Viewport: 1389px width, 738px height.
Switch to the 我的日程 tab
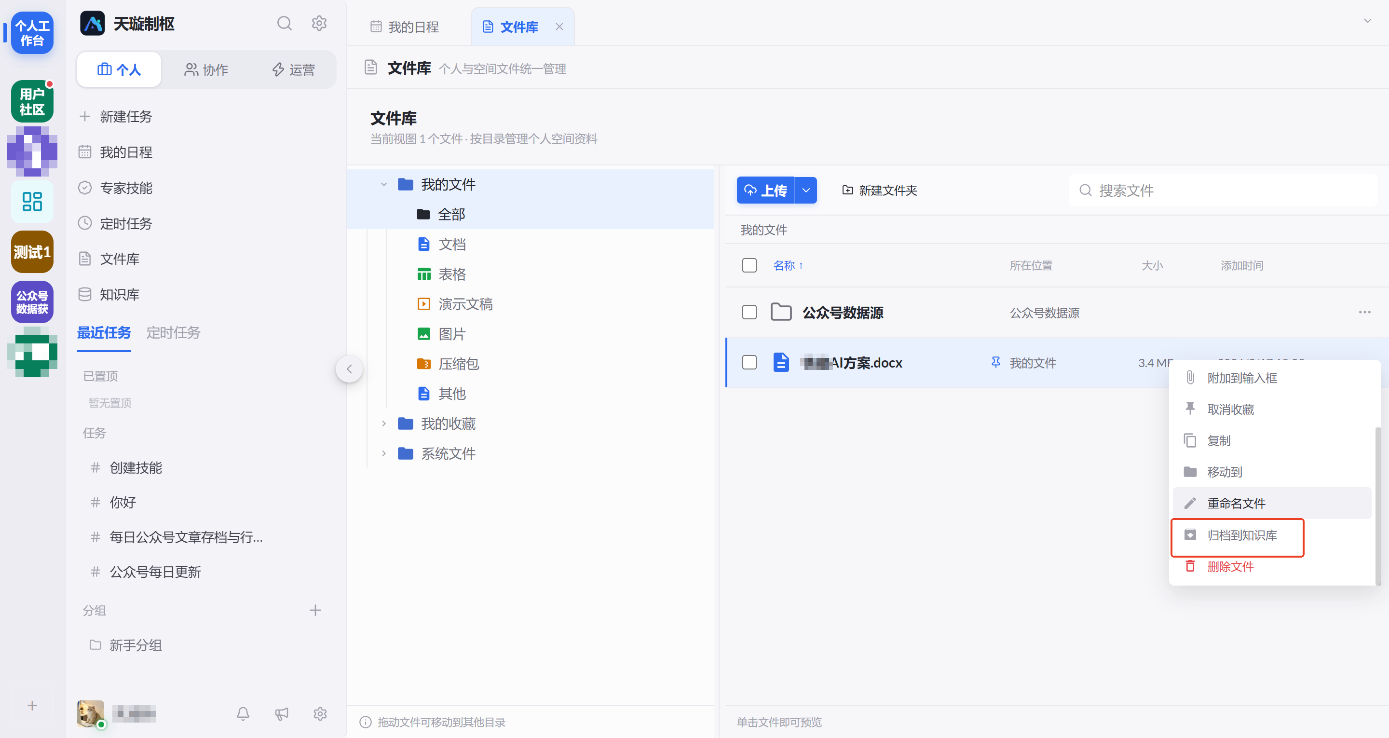click(405, 27)
